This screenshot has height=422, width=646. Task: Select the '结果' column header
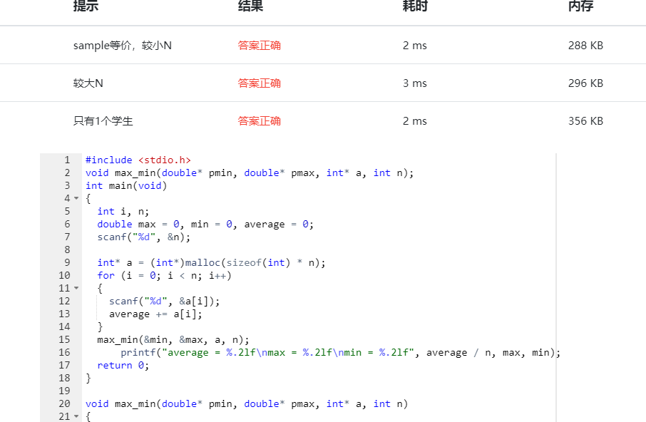[250, 6]
